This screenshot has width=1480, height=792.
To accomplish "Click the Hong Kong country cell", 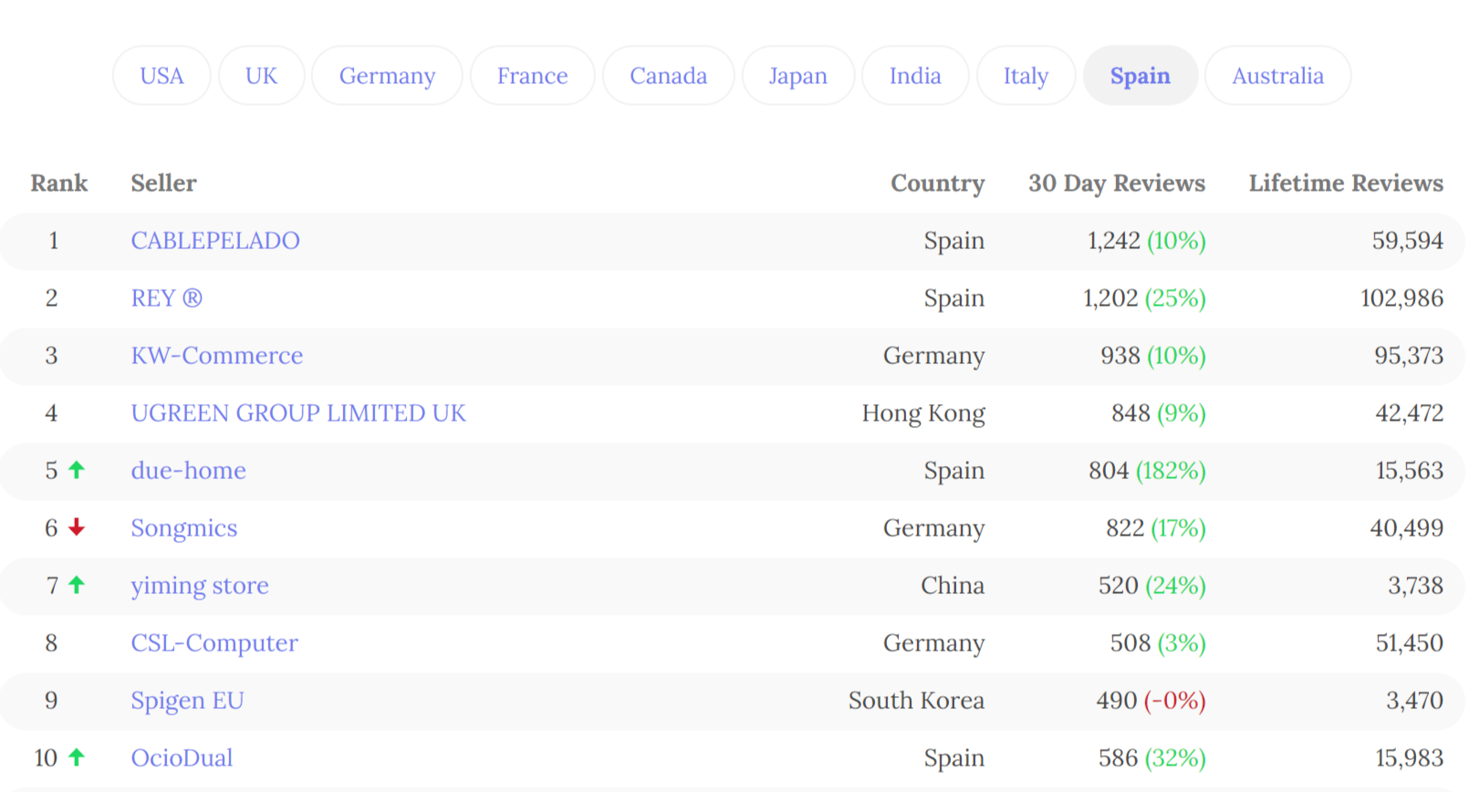I will [923, 414].
